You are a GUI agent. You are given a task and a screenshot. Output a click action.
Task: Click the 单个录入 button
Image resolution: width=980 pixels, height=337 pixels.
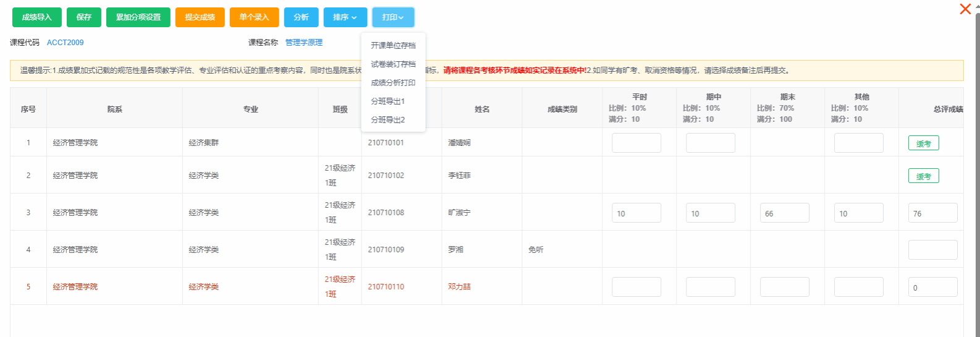(x=255, y=17)
